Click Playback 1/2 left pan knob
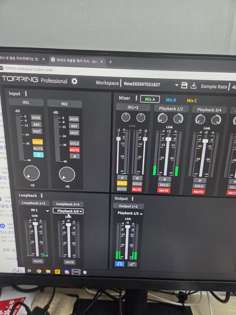 (x=163, y=118)
